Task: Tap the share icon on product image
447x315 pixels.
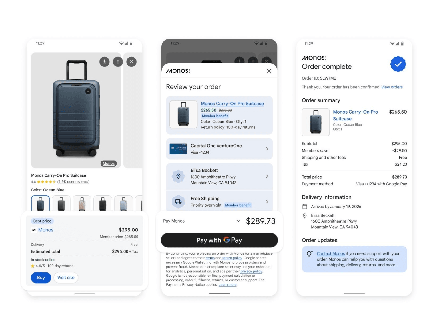Action: click(x=105, y=62)
